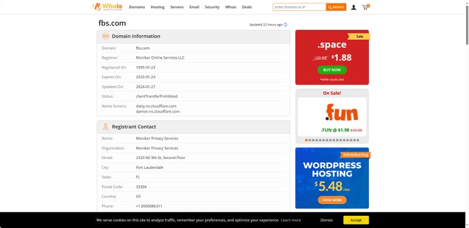Open the shopping cart icon
The width and height of the screenshot is (469, 228).
click(x=365, y=7)
